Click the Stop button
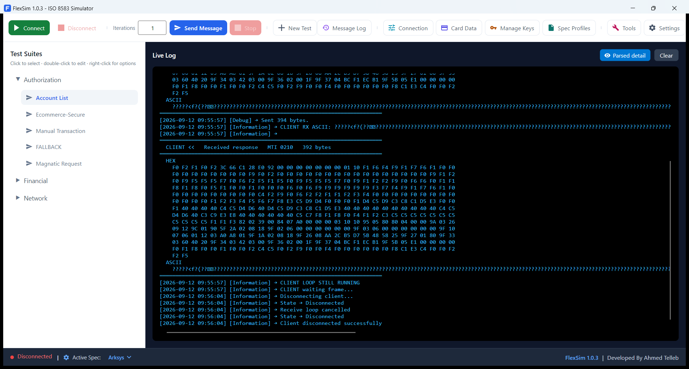Screen dimensions: 689x369 click(245, 28)
